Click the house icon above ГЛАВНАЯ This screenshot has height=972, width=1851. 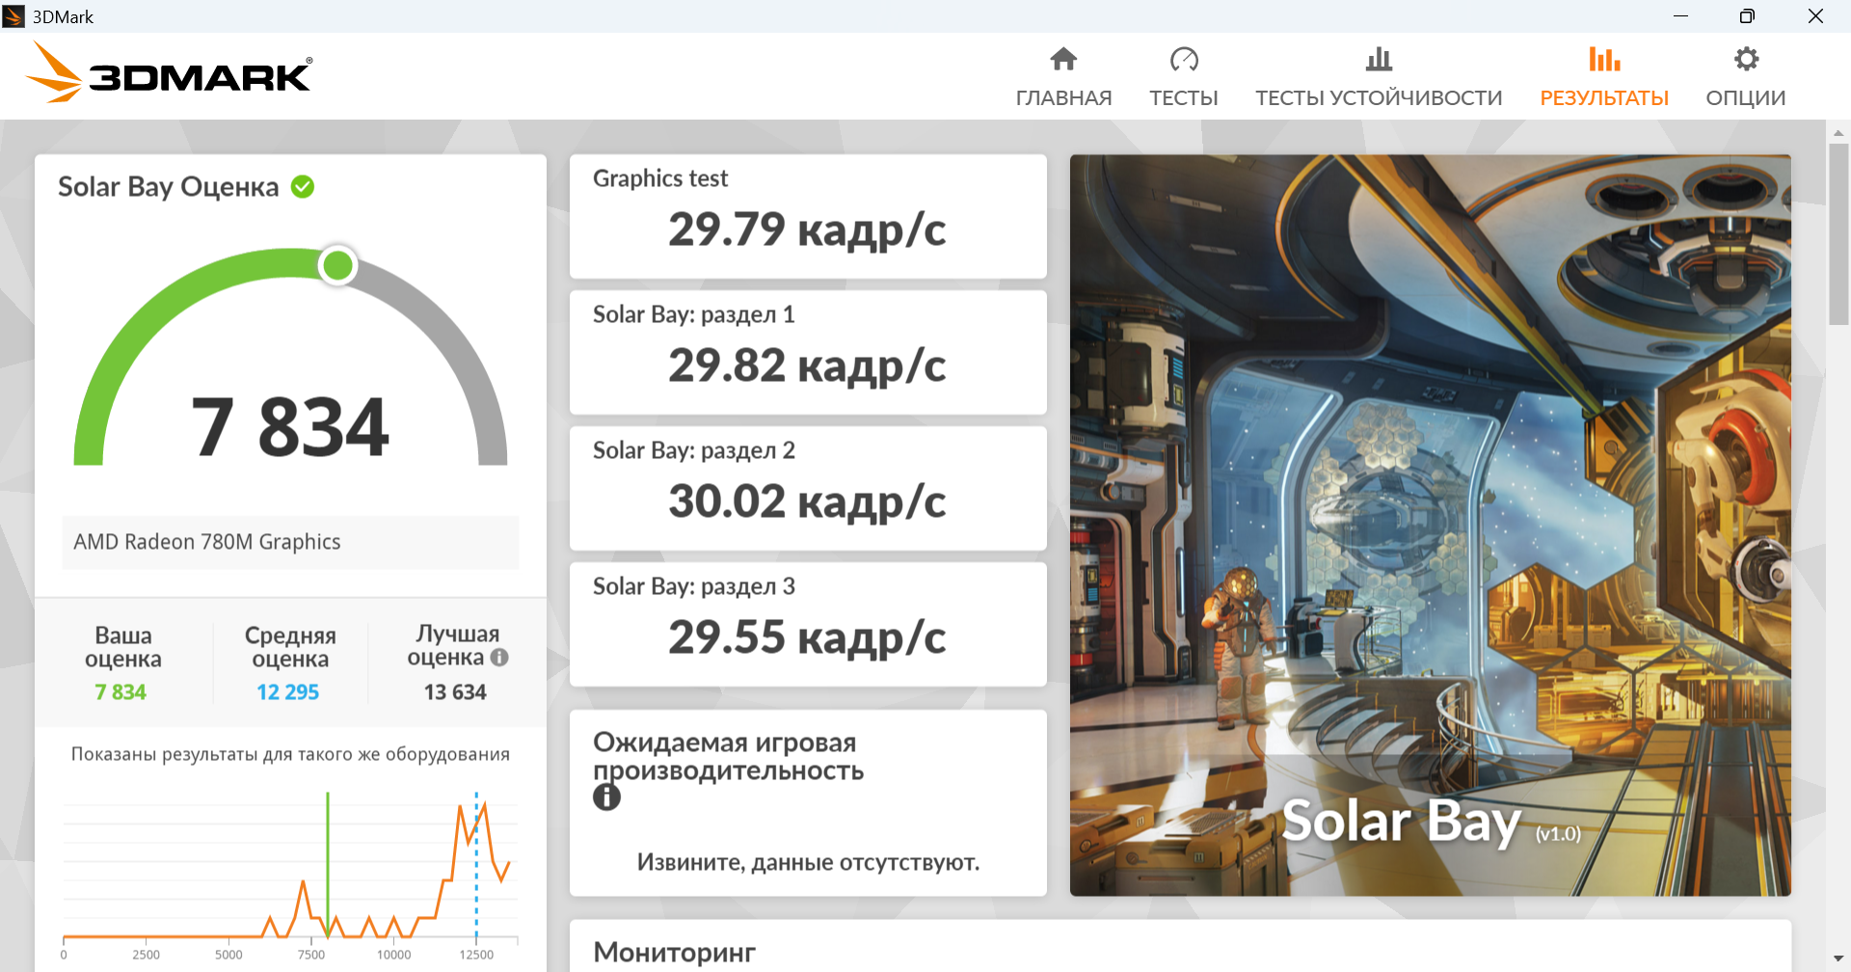point(1063,60)
